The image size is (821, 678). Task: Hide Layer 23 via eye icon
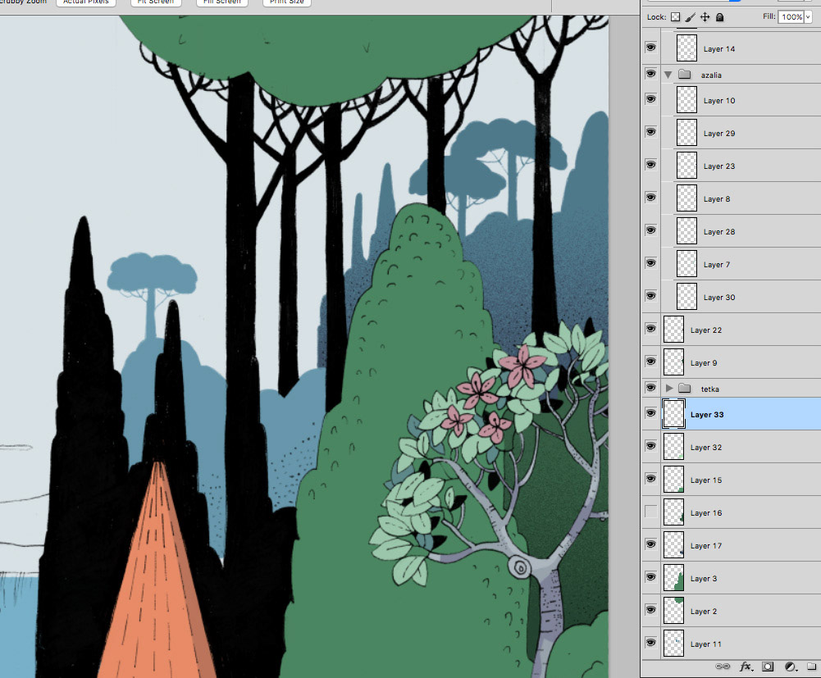(651, 165)
